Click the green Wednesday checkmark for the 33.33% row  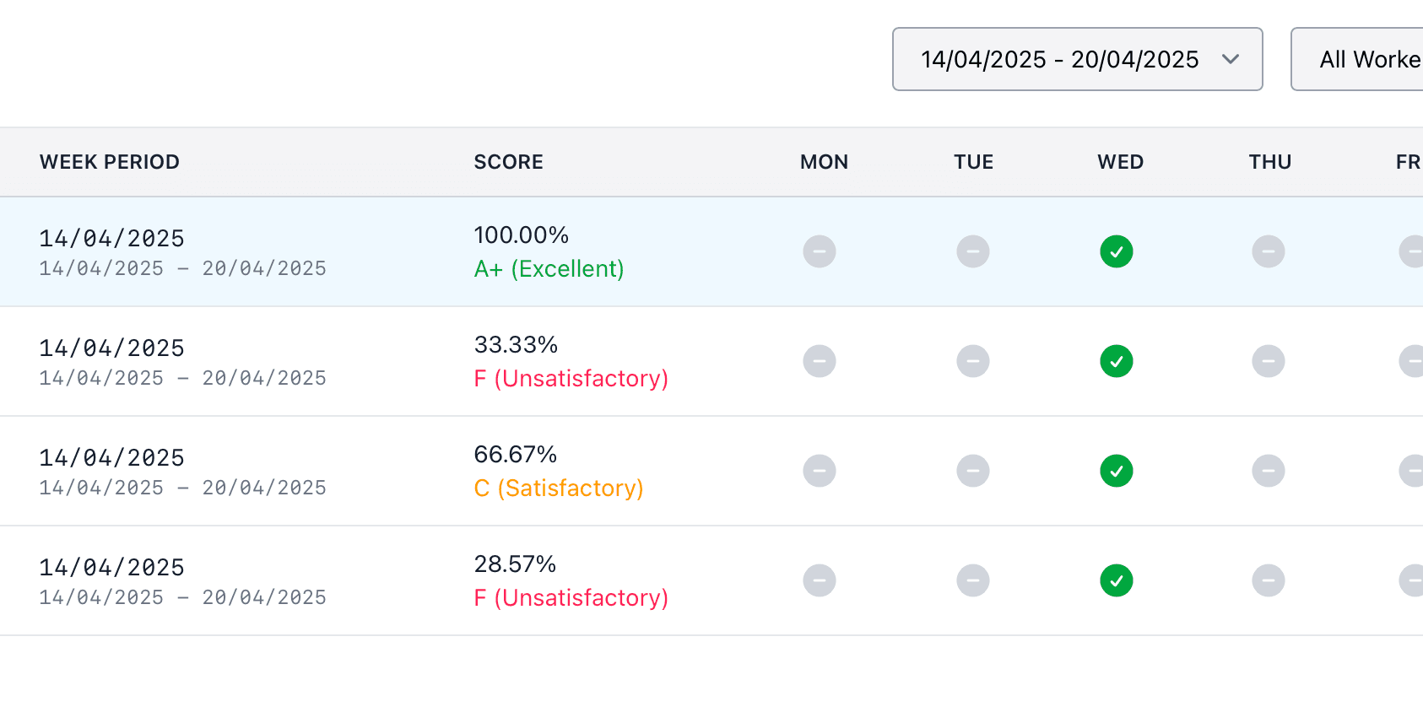point(1116,361)
